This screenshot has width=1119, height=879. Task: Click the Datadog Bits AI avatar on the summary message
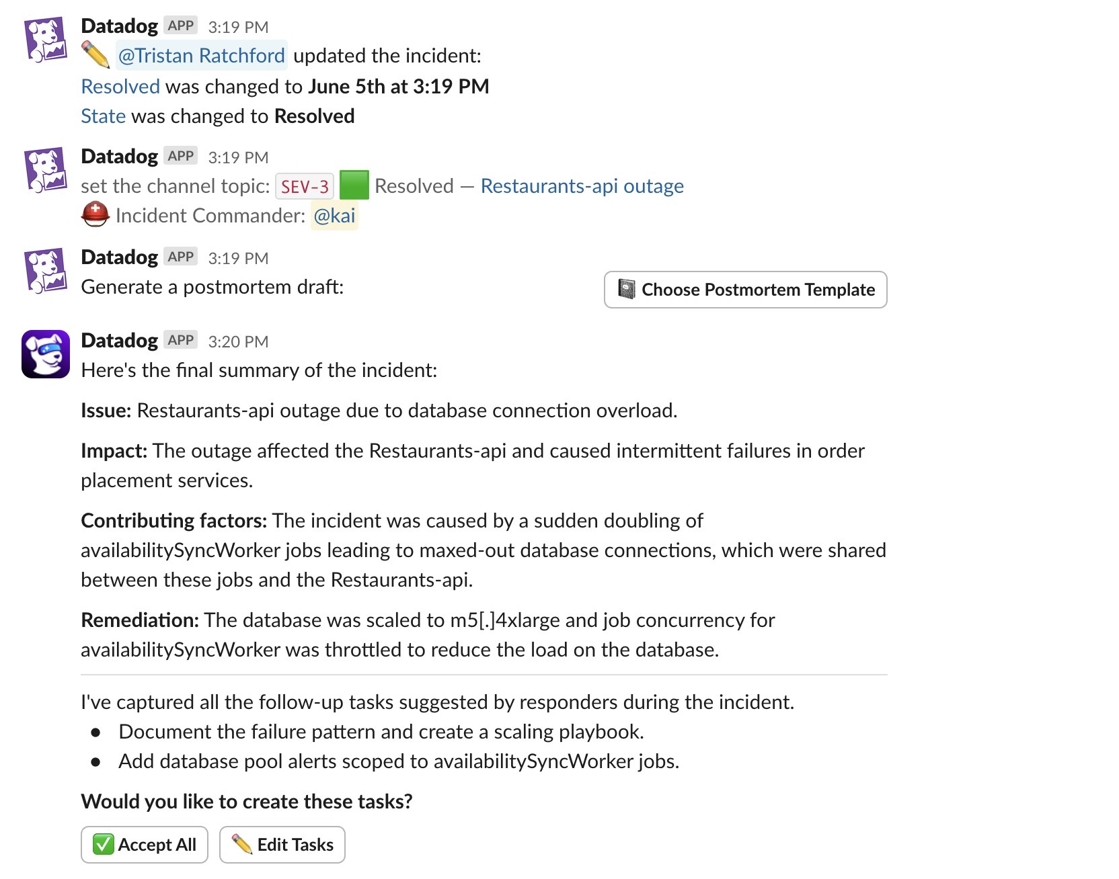click(46, 354)
